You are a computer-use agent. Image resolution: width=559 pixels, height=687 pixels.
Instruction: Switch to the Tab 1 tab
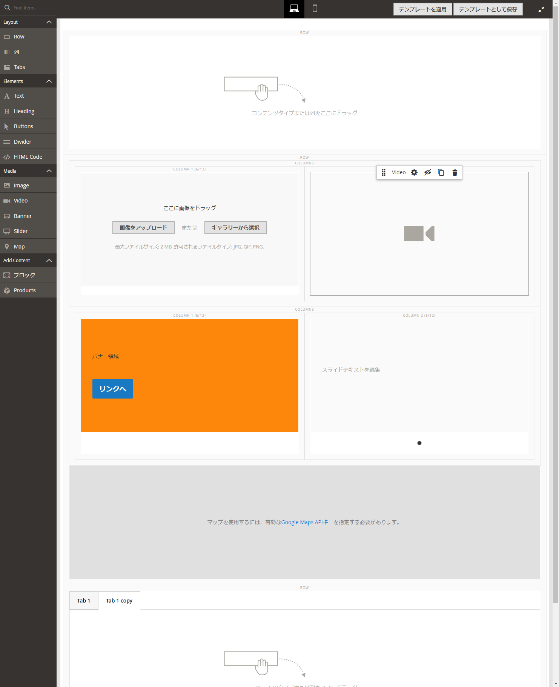coord(84,601)
